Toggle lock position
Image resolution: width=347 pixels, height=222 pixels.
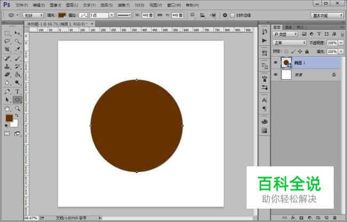pos(300,51)
